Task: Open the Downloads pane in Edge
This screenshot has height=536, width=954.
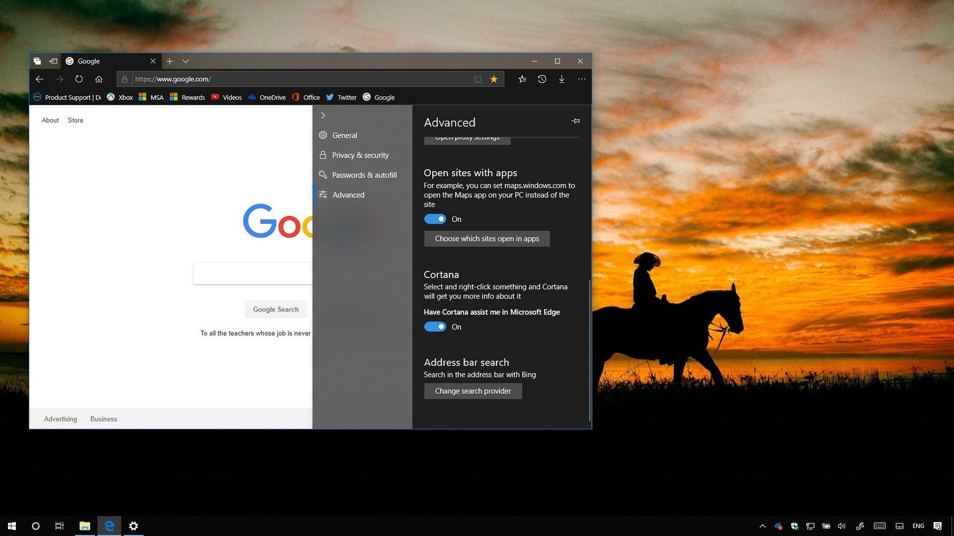Action: coord(561,79)
